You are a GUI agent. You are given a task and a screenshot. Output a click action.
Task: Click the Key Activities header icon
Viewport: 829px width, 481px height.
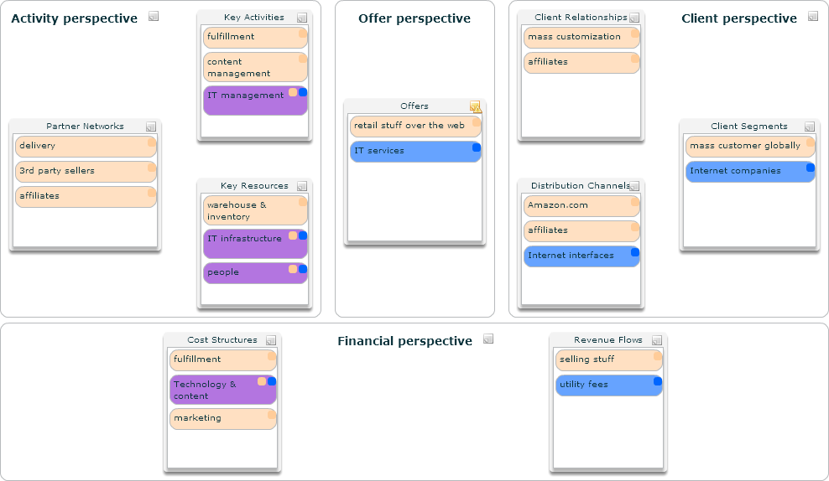pyautogui.click(x=302, y=18)
